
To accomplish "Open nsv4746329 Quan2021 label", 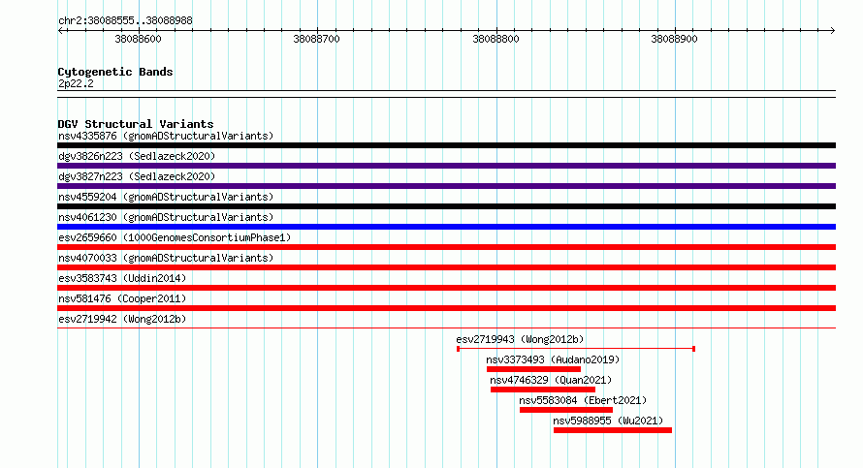I will click(x=551, y=380).
